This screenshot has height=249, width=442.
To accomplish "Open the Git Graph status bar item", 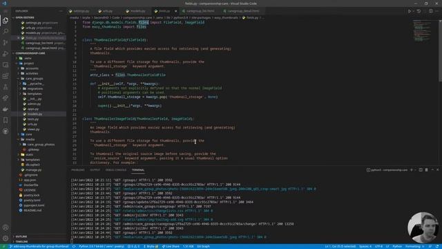I will tap(203, 246).
